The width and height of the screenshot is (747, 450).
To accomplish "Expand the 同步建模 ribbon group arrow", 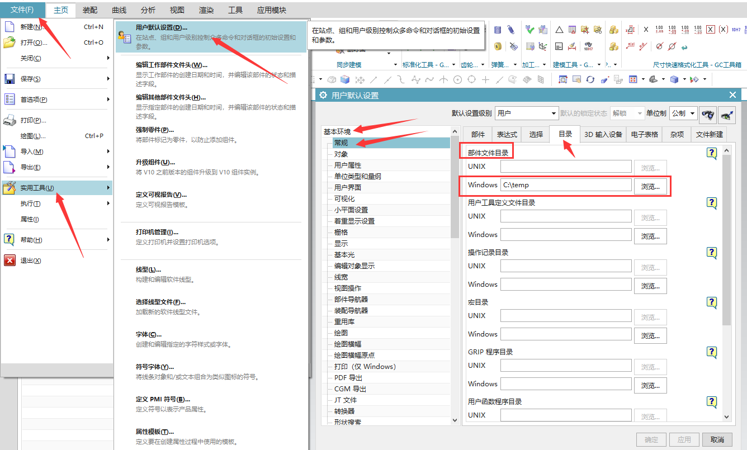I will point(396,65).
